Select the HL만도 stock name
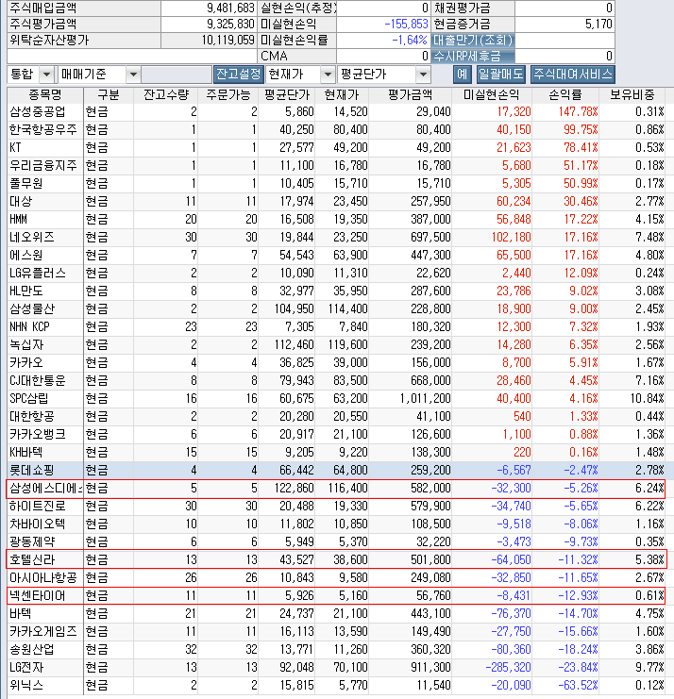Screen dimensions: 674x699 click(26, 291)
